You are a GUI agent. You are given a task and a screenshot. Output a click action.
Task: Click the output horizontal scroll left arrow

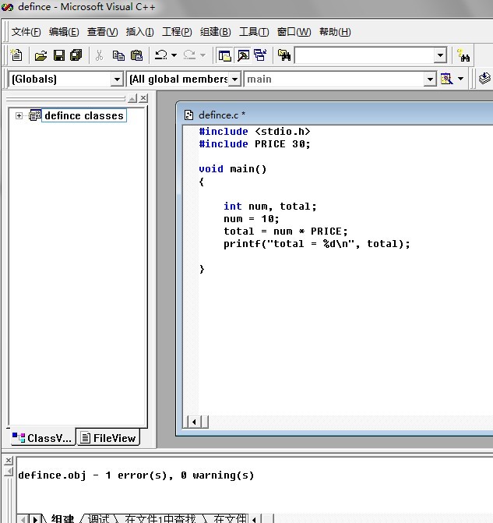(254, 519)
